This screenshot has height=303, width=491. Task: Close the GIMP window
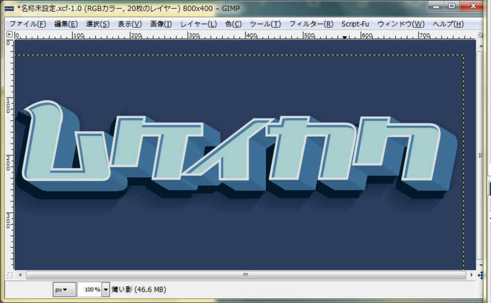473,6
